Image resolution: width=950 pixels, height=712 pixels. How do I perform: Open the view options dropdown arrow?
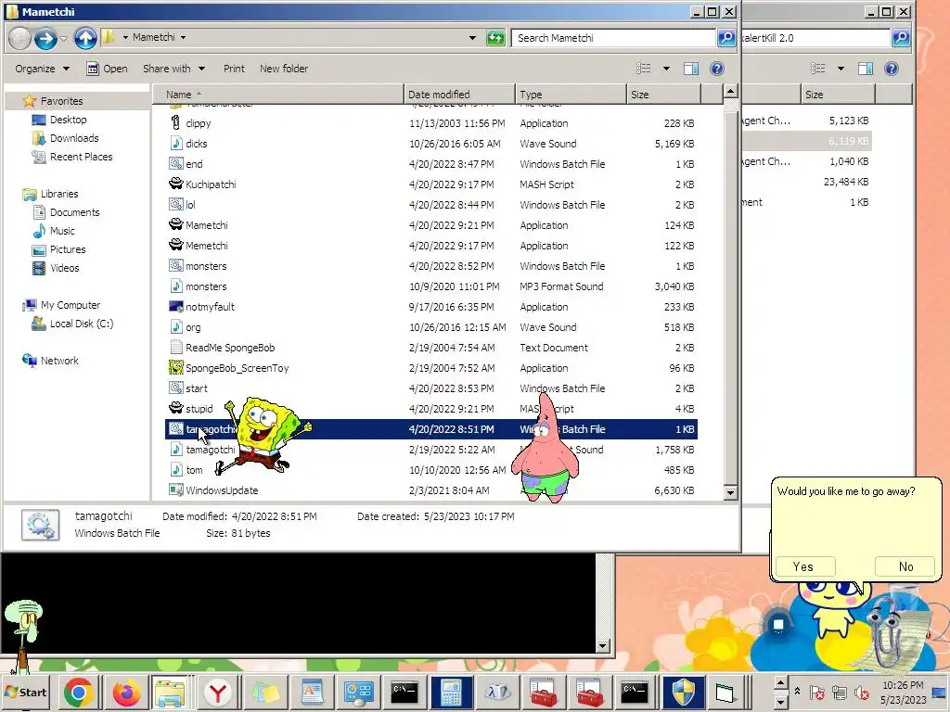click(x=666, y=69)
